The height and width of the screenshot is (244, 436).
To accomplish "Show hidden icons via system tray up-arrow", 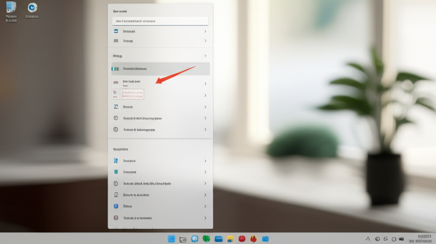I will 367,239.
